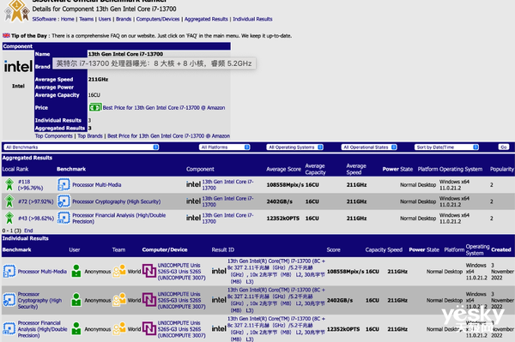Open the All Benchmarks dropdown
515x342 pixels.
pos(82,147)
